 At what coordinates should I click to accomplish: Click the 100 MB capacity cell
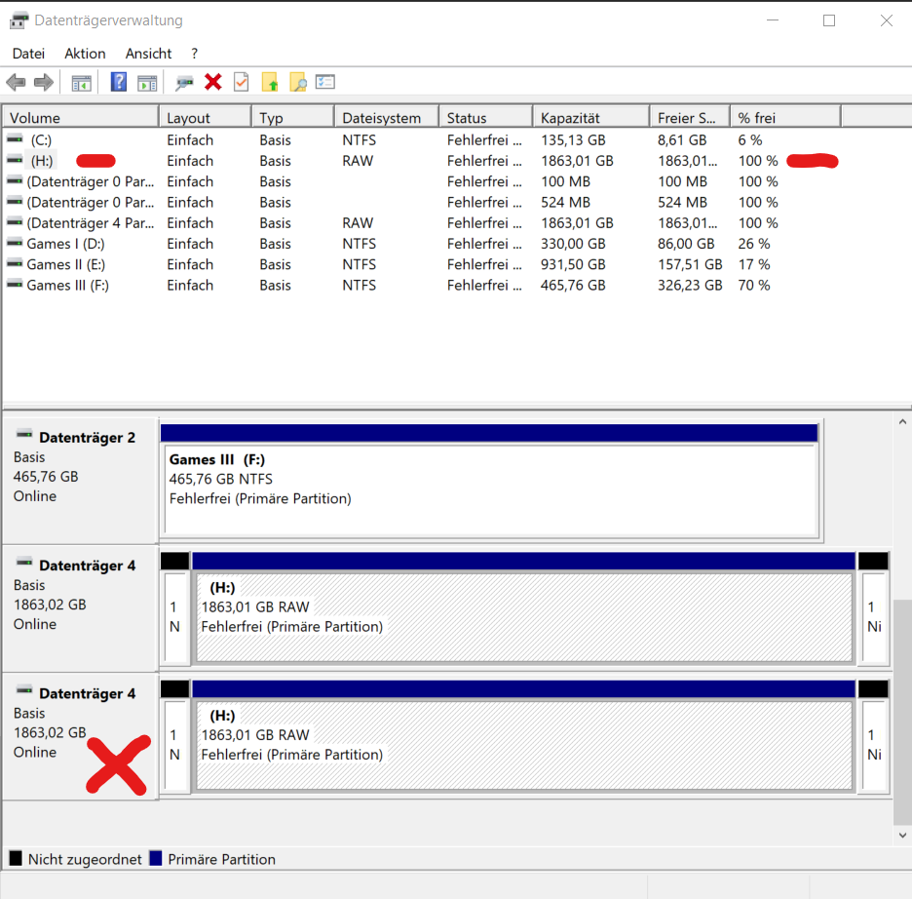(x=565, y=181)
